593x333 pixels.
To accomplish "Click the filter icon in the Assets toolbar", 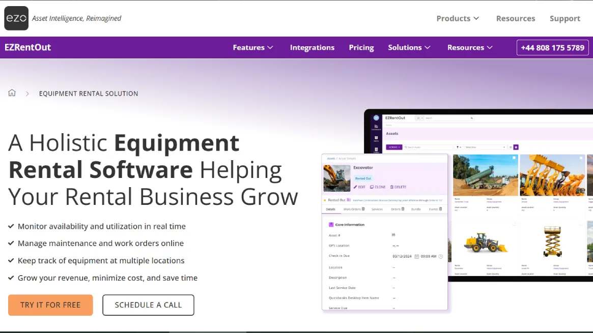I will tap(457, 147).
